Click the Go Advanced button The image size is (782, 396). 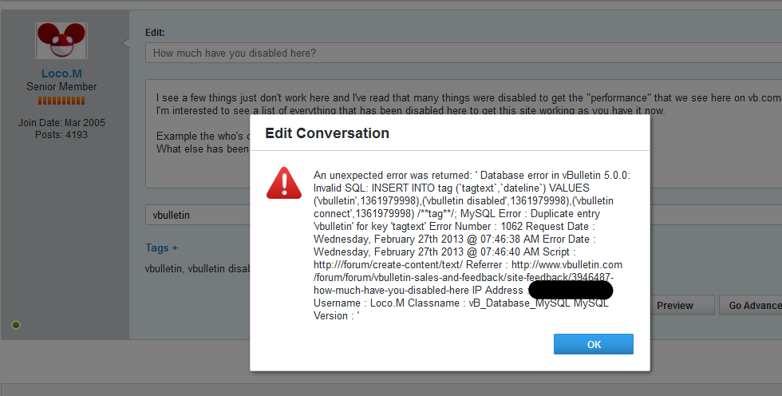click(x=751, y=305)
